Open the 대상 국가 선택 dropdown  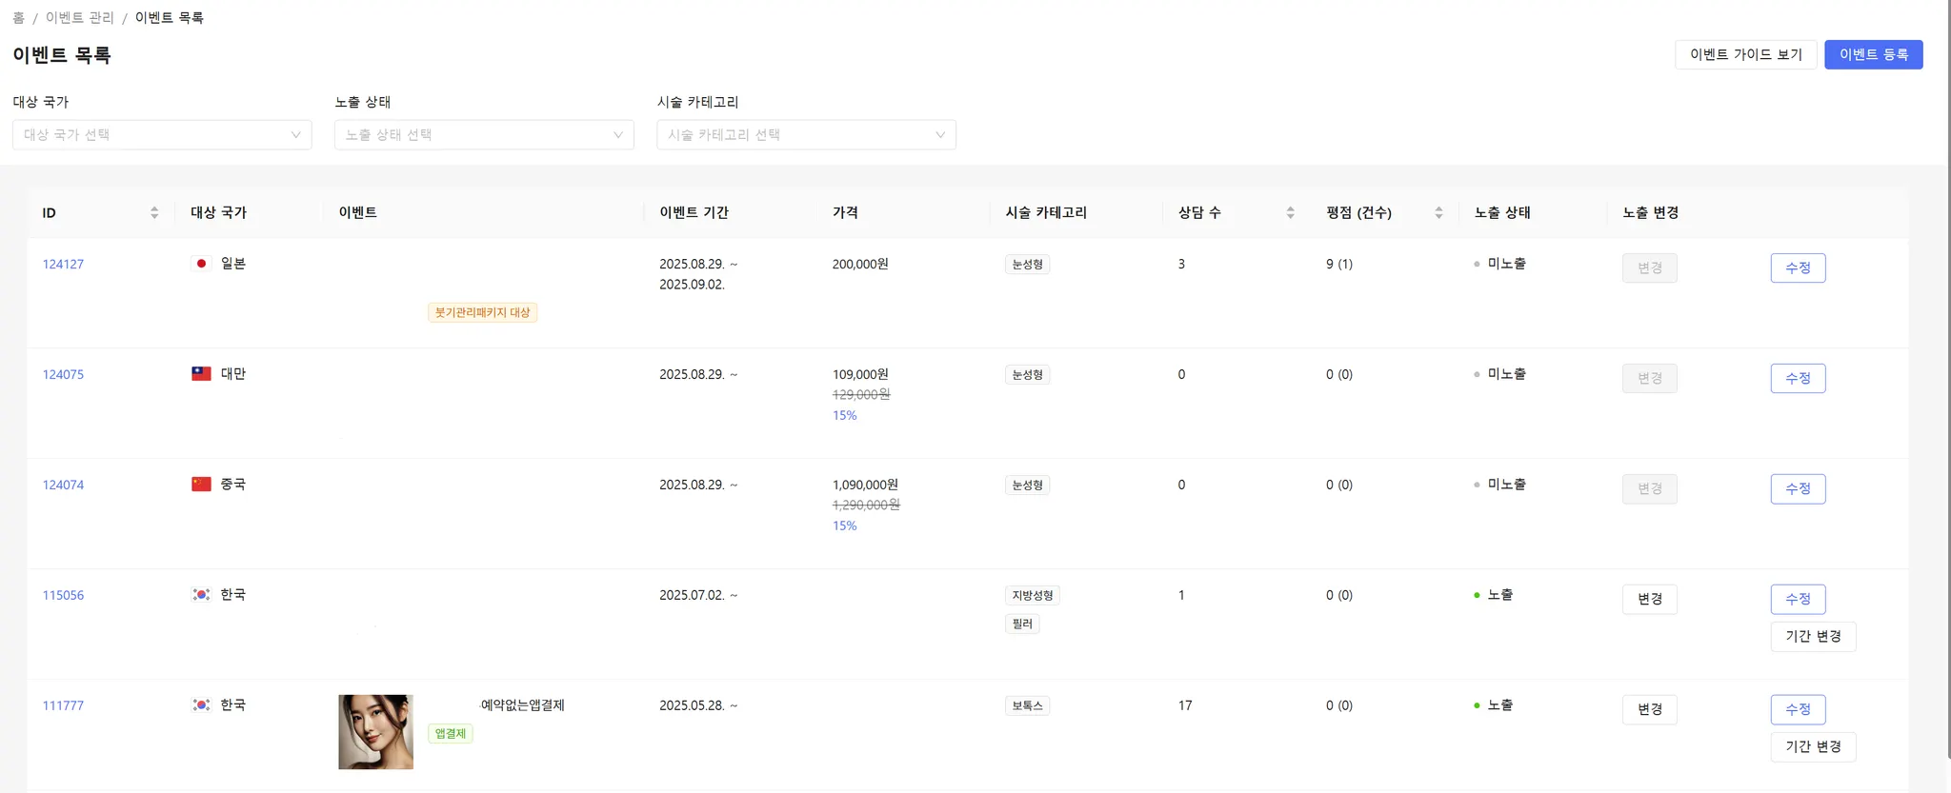click(x=162, y=134)
